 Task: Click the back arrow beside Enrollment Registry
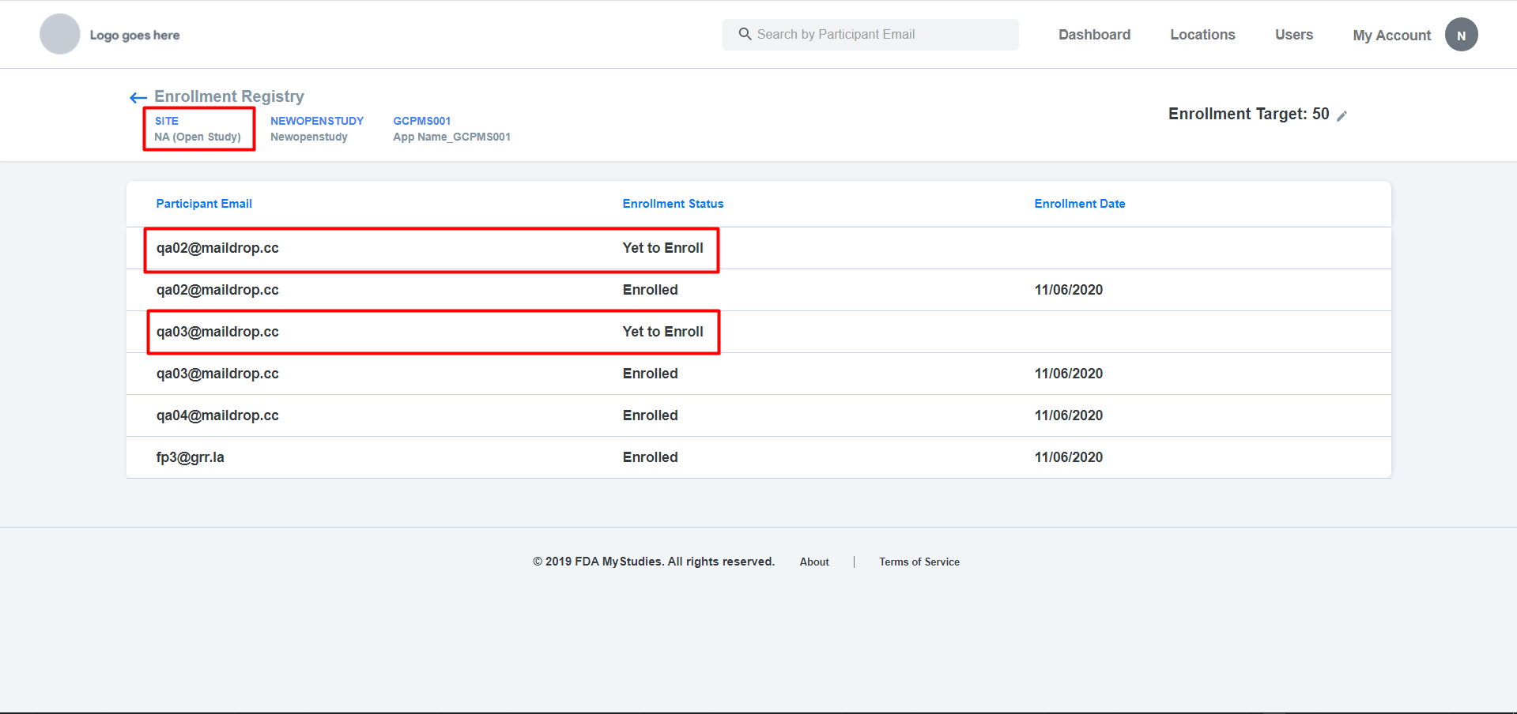(x=138, y=96)
